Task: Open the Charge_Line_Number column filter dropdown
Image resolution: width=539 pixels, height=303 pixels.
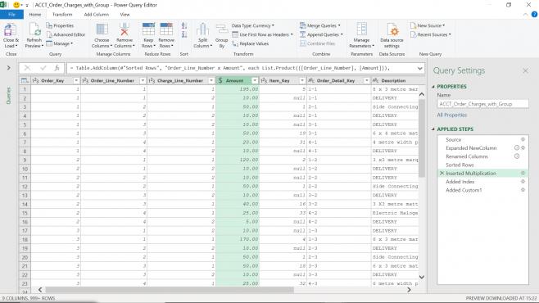Action: tap(211, 81)
